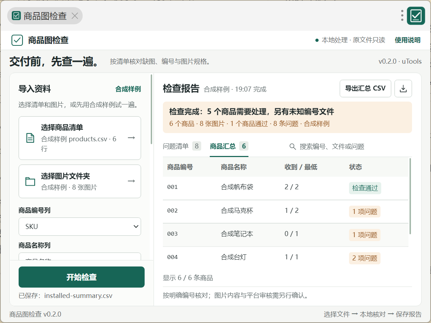Click the 商品汇总 count badge 6
The image size is (431, 323).
[244, 146]
